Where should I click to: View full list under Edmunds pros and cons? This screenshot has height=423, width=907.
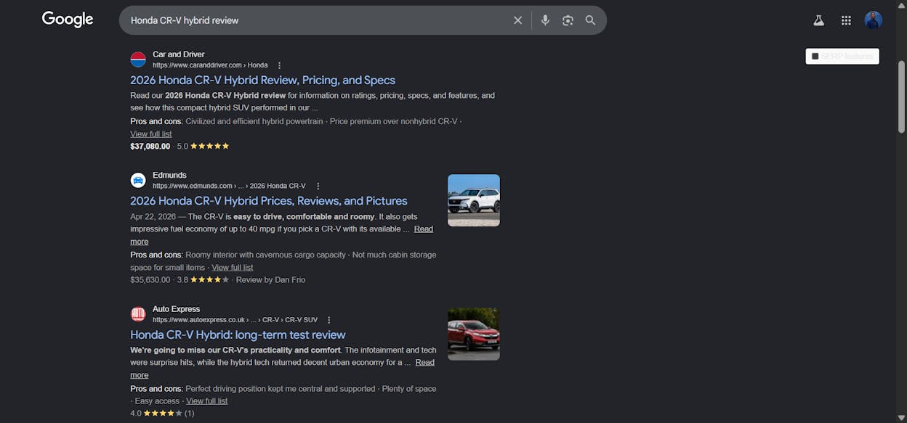click(x=233, y=267)
